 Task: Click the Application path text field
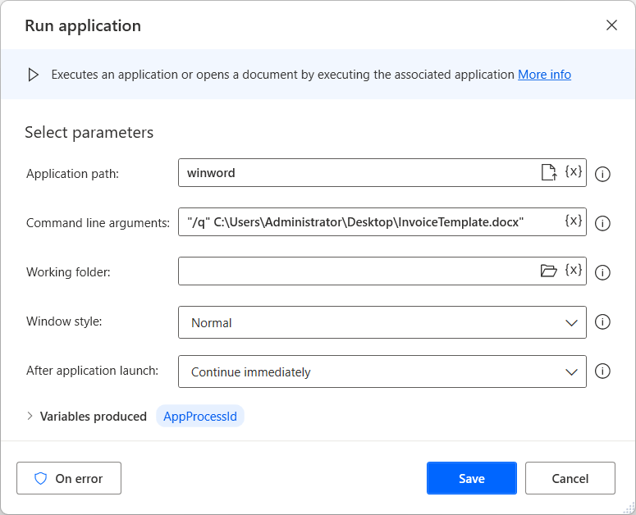[359, 172]
